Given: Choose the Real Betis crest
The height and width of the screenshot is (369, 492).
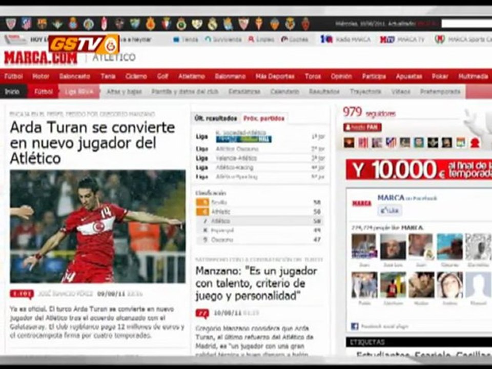Looking at the screenshot, I should tap(57, 24).
